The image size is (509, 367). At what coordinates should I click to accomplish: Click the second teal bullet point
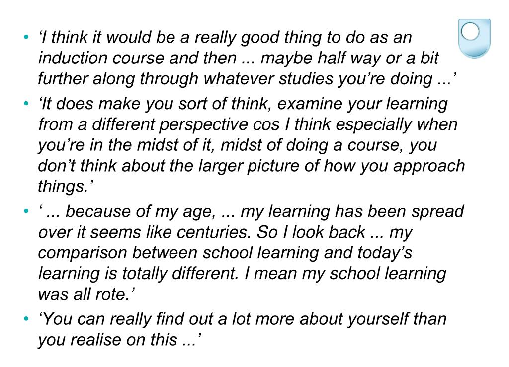click(x=26, y=103)
